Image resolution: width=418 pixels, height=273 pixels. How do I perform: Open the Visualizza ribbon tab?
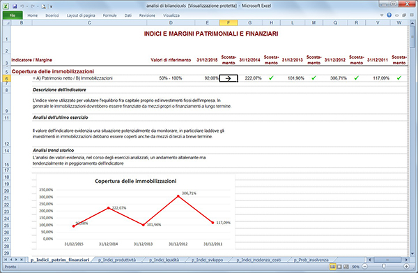coord(171,15)
